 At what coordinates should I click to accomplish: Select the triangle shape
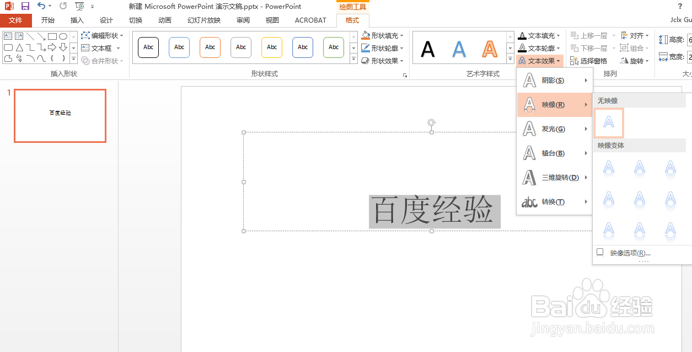(19, 47)
